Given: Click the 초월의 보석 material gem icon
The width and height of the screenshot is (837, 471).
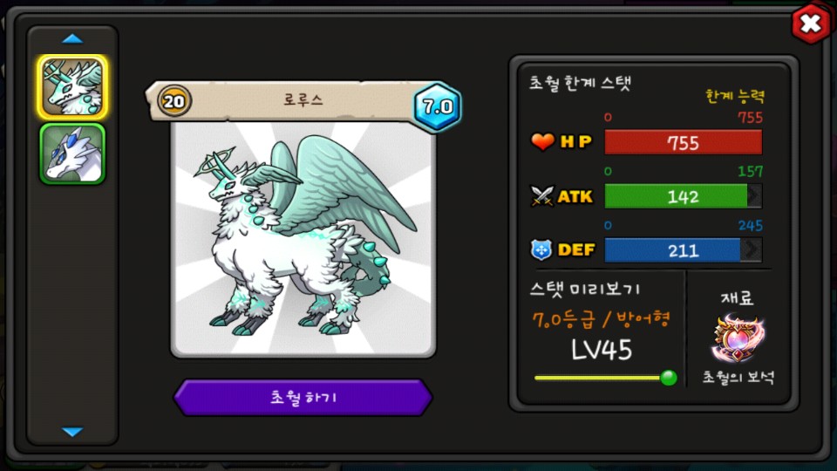Looking at the screenshot, I should click(738, 338).
